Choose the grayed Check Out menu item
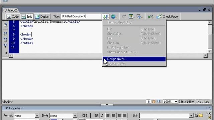214x120 pixels. pos(134,34)
